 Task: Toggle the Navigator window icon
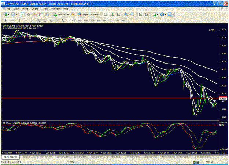click(x=35, y=14)
